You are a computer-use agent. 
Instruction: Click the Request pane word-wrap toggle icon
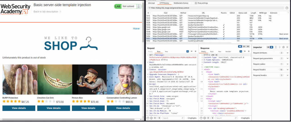pyautogui.click(x=188, y=51)
